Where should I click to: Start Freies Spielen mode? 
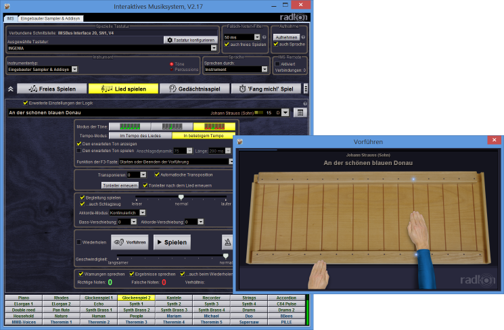point(52,89)
